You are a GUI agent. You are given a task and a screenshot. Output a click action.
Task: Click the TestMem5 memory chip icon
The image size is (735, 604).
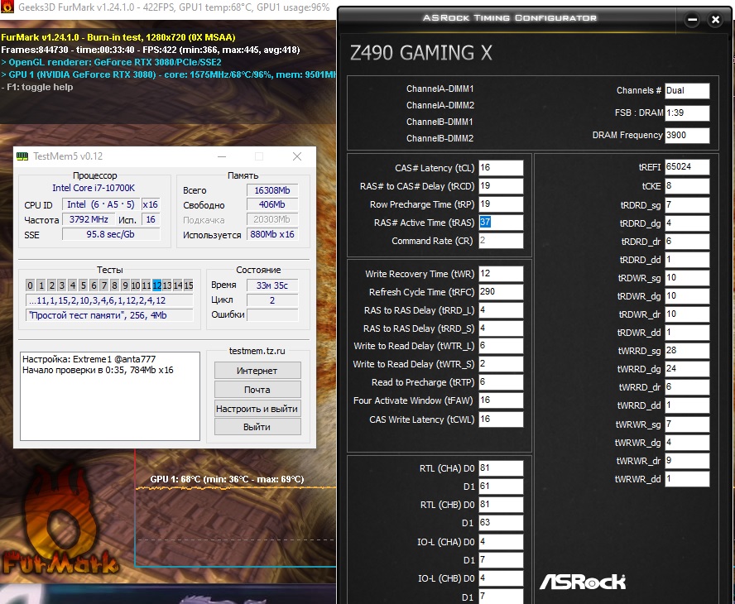pyautogui.click(x=22, y=156)
